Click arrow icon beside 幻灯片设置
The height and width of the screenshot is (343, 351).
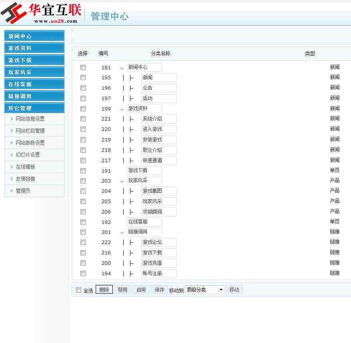[12, 155]
